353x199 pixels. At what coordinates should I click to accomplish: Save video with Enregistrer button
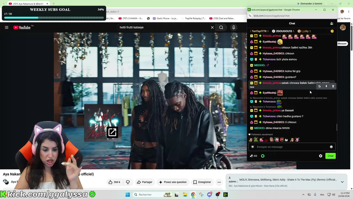pos(202,182)
